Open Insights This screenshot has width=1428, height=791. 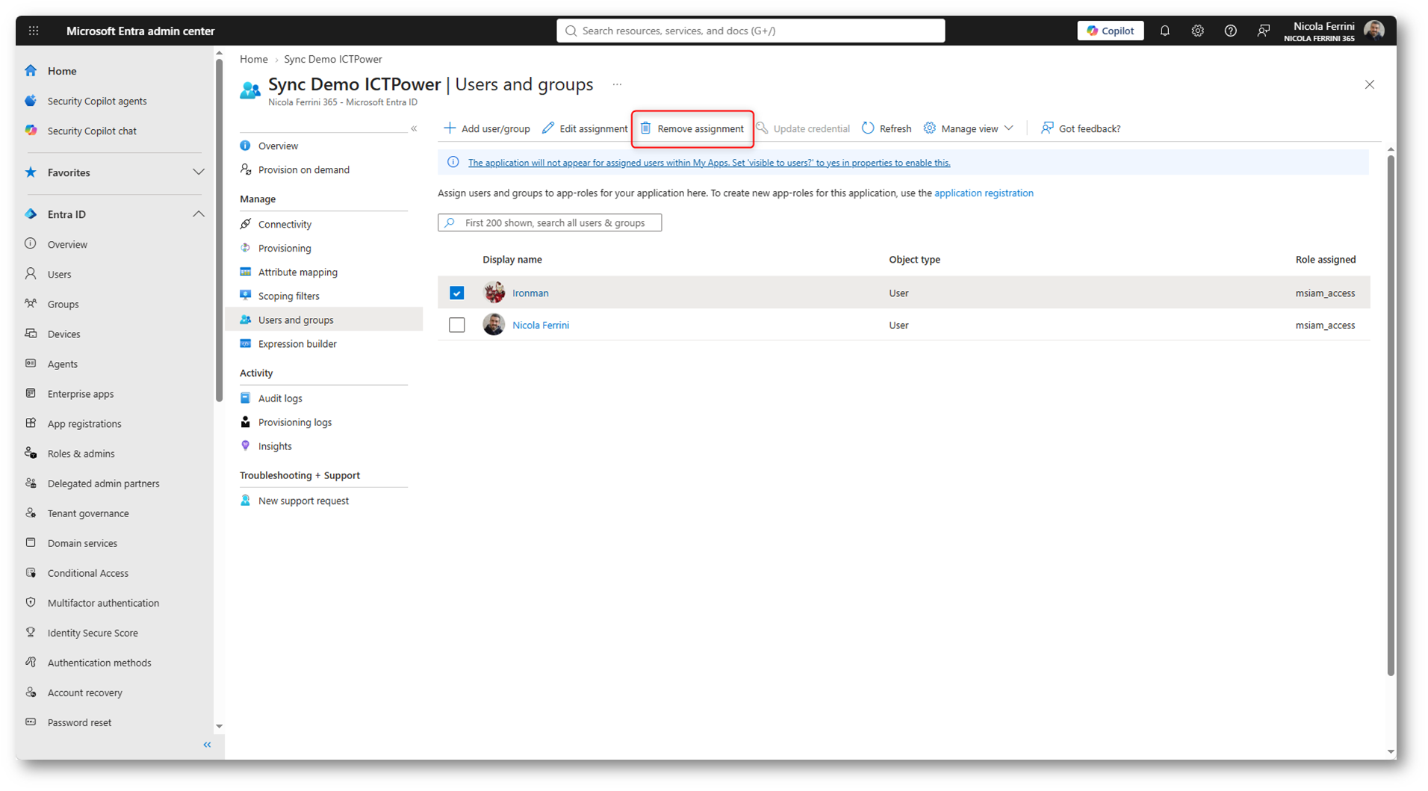[275, 446]
